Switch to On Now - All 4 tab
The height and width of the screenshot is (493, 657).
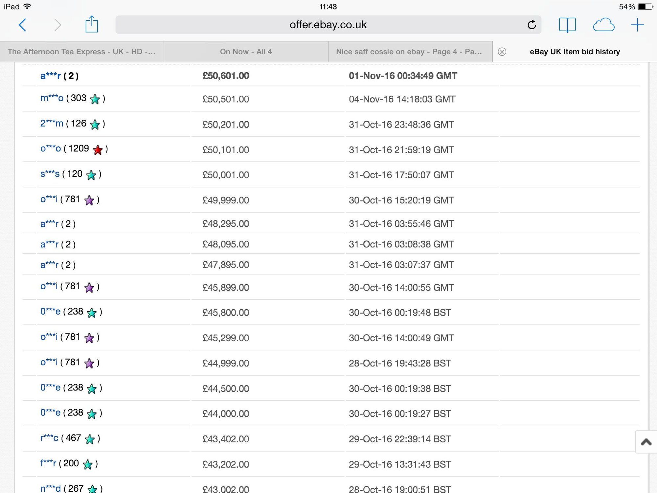point(246,52)
